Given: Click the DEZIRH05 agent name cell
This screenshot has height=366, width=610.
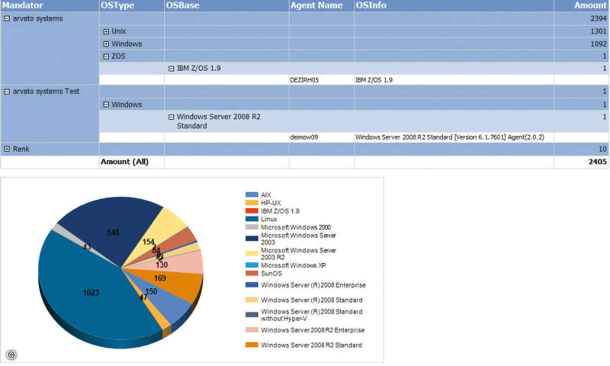Looking at the screenshot, I should tap(322, 80).
